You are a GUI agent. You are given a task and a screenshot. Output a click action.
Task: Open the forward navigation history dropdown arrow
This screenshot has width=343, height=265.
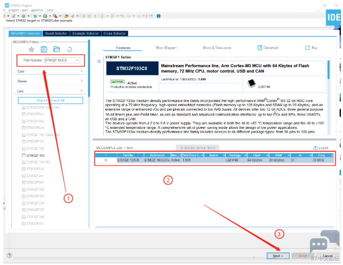click(144, 16)
